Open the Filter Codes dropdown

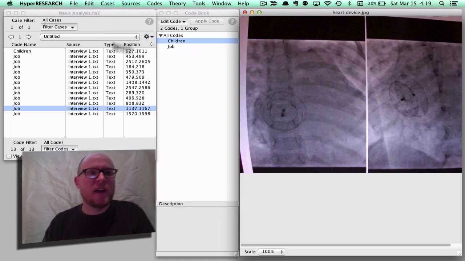tap(59, 149)
